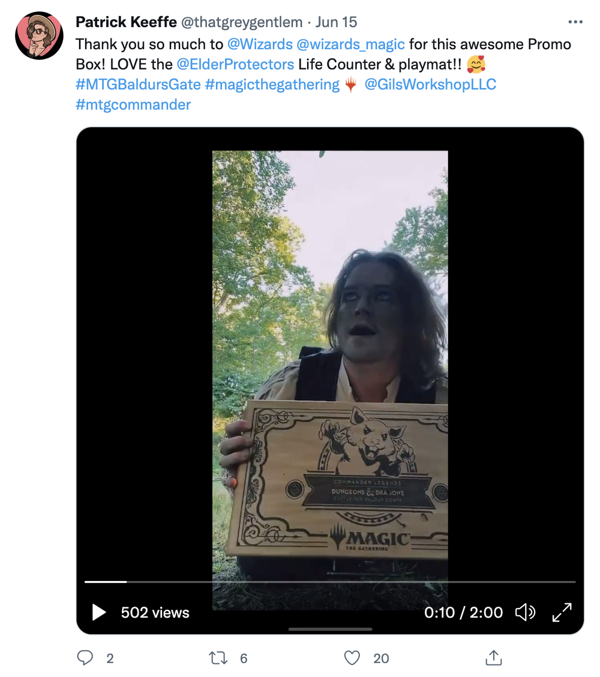Open the tweet's more options menu

coord(575,22)
